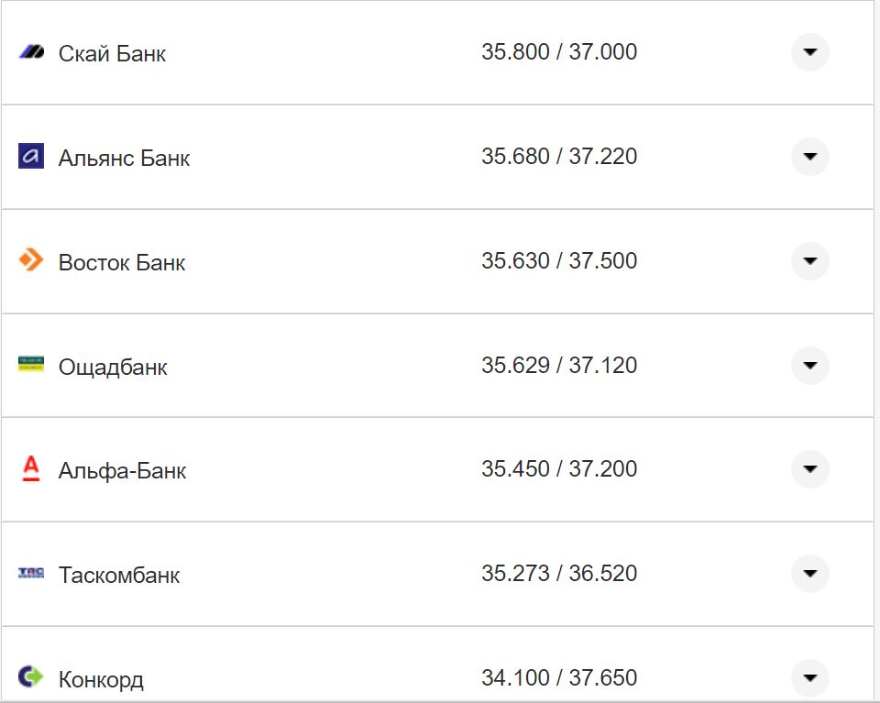Image resolution: width=880 pixels, height=703 pixels.
Task: Click the Конкорд logo icon
Action: coord(31,677)
